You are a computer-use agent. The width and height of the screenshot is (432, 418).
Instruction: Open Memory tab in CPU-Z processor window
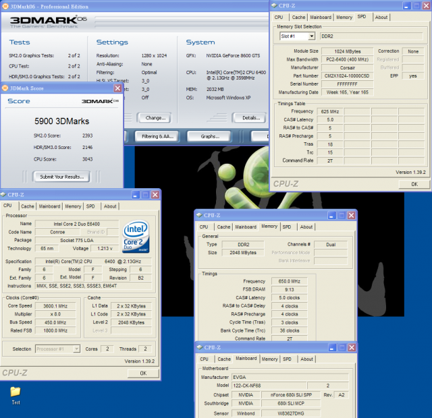pos(73,206)
